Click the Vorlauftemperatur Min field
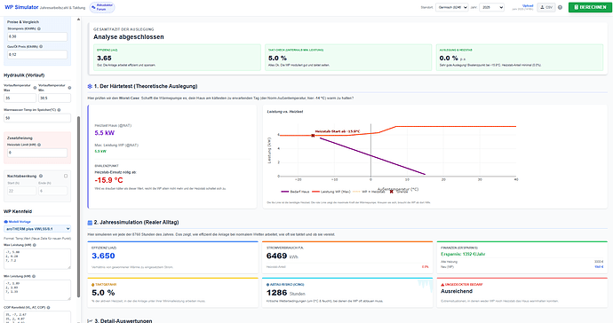Image resolution: width=613 pixels, height=323 pixels. 55,98
